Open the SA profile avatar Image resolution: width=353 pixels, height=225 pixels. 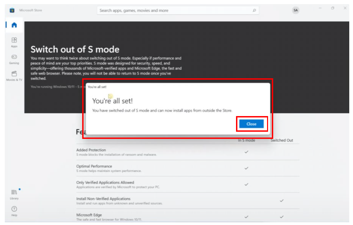[x=295, y=10]
